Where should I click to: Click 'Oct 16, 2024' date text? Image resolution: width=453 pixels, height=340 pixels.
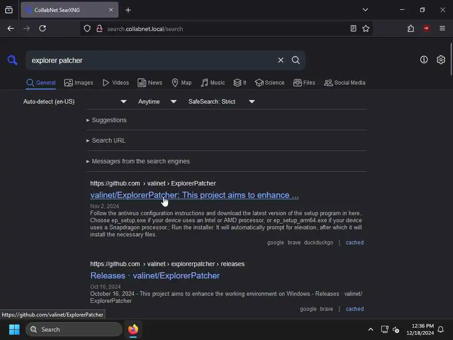pyautogui.click(x=105, y=287)
